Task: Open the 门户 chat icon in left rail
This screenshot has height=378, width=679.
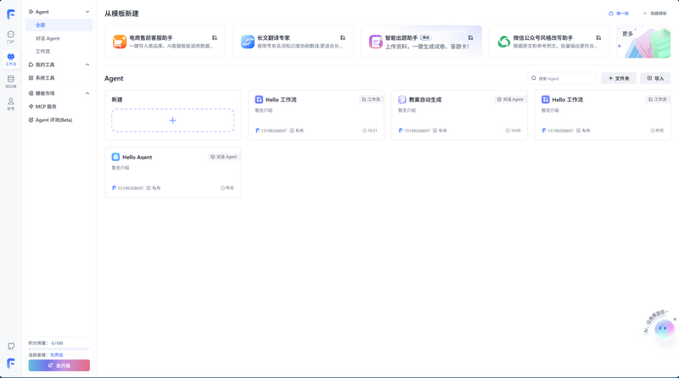Action: click(11, 36)
